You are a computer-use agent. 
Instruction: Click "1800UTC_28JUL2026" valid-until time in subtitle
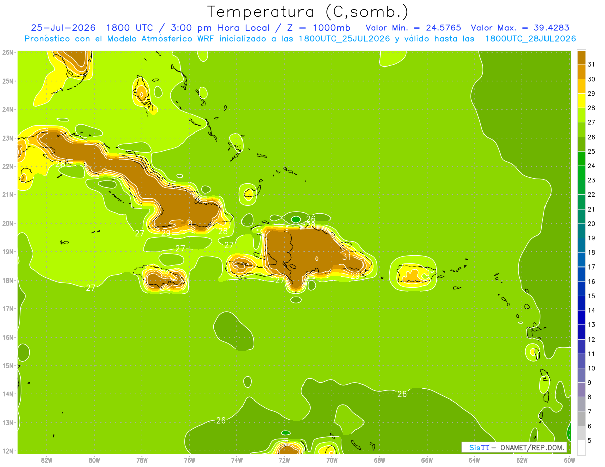click(x=530, y=39)
